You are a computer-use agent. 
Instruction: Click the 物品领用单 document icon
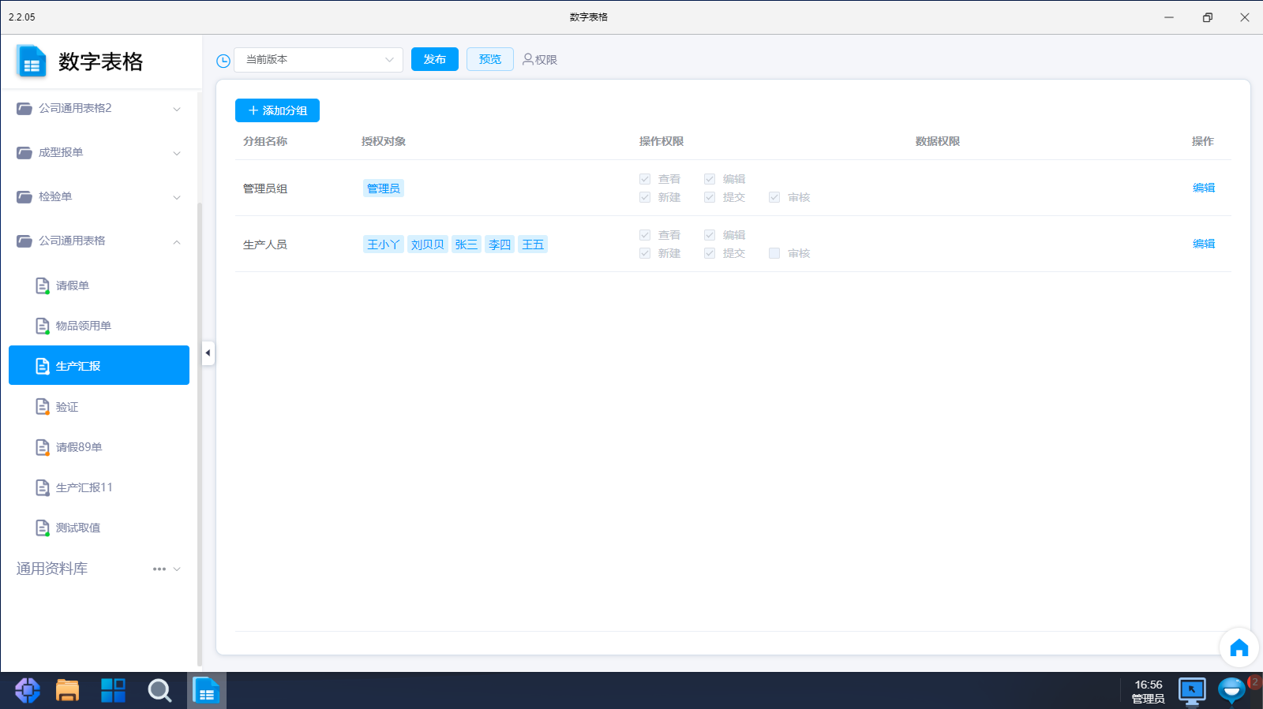43,326
